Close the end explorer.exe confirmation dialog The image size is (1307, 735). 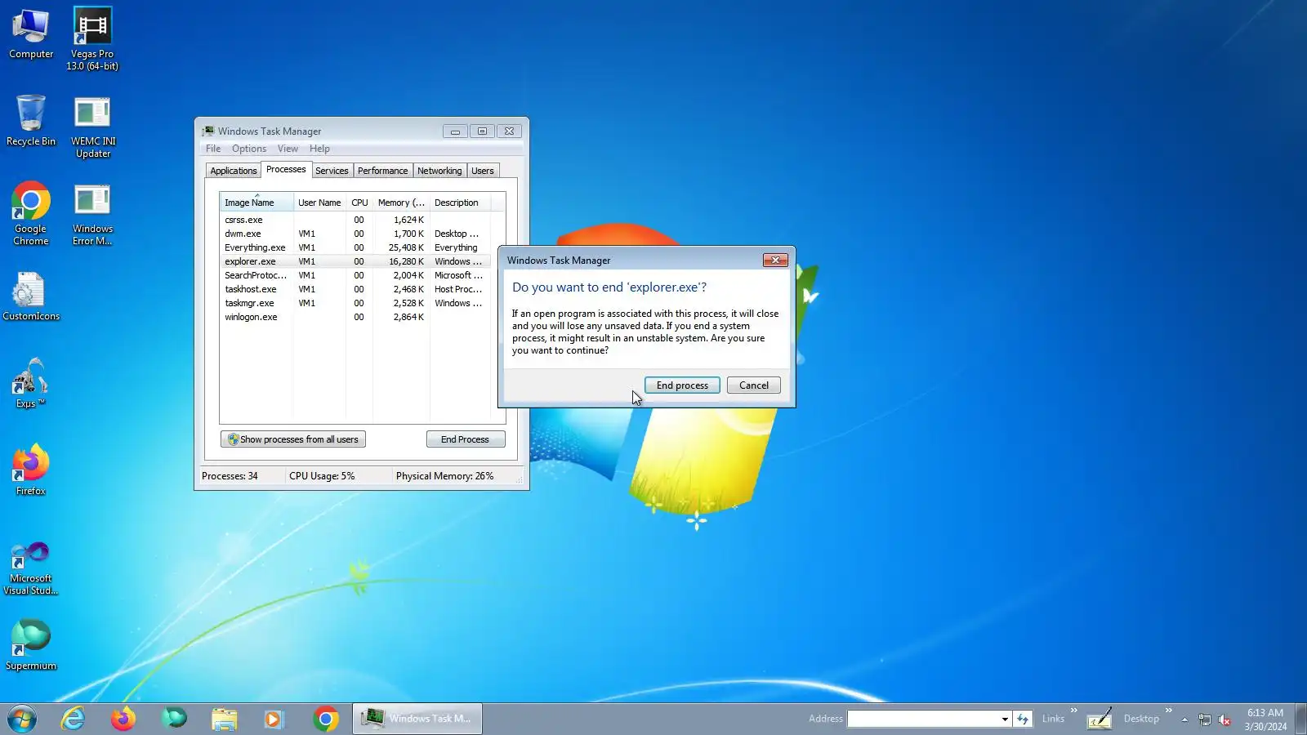(775, 261)
